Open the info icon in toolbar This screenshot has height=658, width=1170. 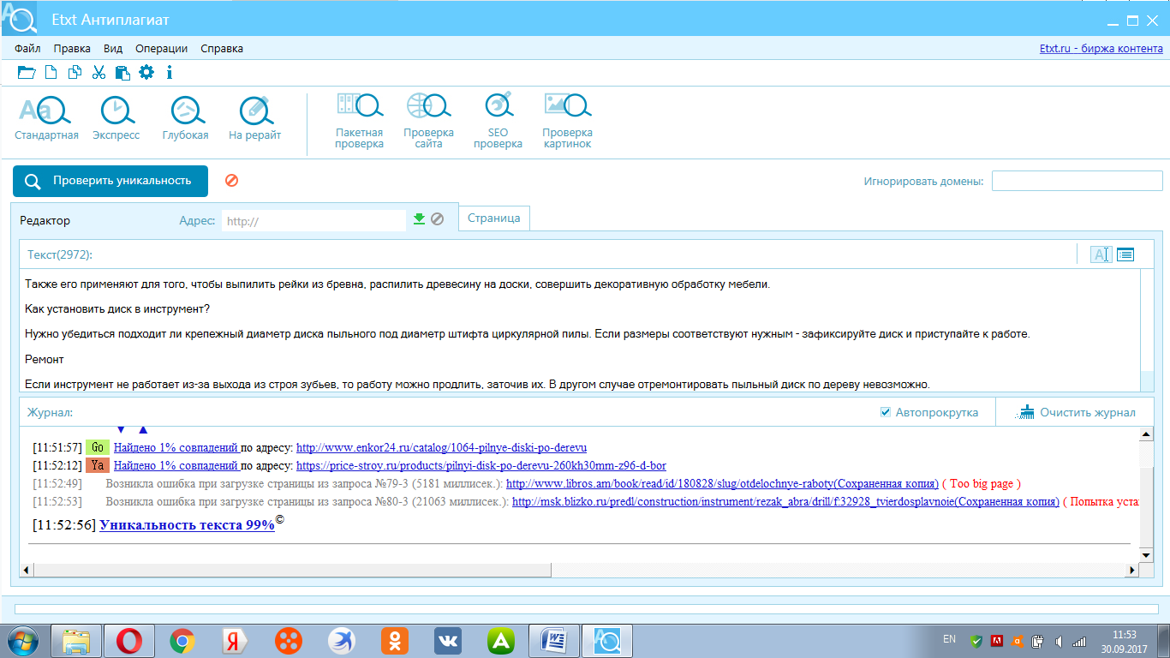170,73
